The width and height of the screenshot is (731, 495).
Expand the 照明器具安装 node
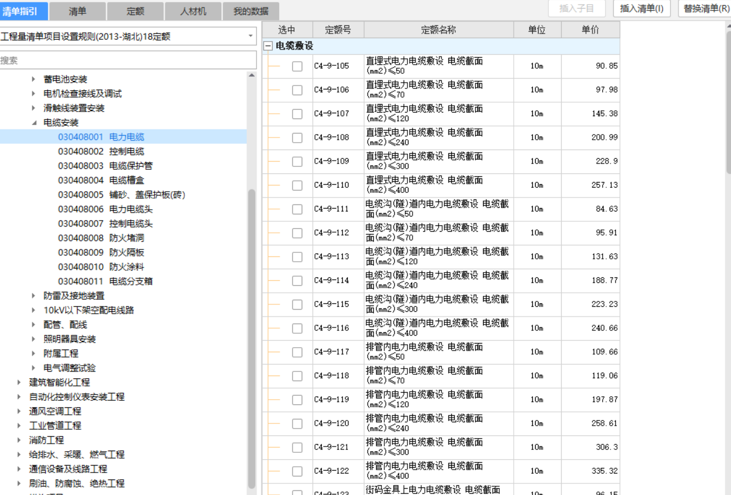coord(34,340)
